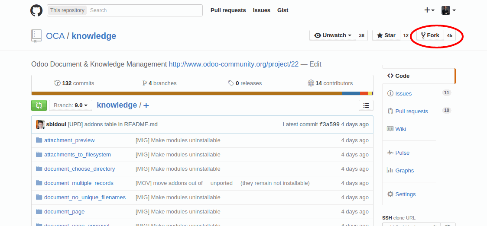487x226 pixels.
Task: Click the Settings gear icon in sidebar
Action: click(x=390, y=194)
